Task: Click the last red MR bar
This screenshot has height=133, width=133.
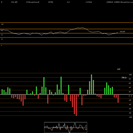Action: tap(118, 98)
